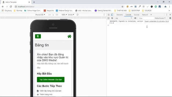Click Thêm trang mới link
This screenshot has width=172, height=97.
pos(46,95)
